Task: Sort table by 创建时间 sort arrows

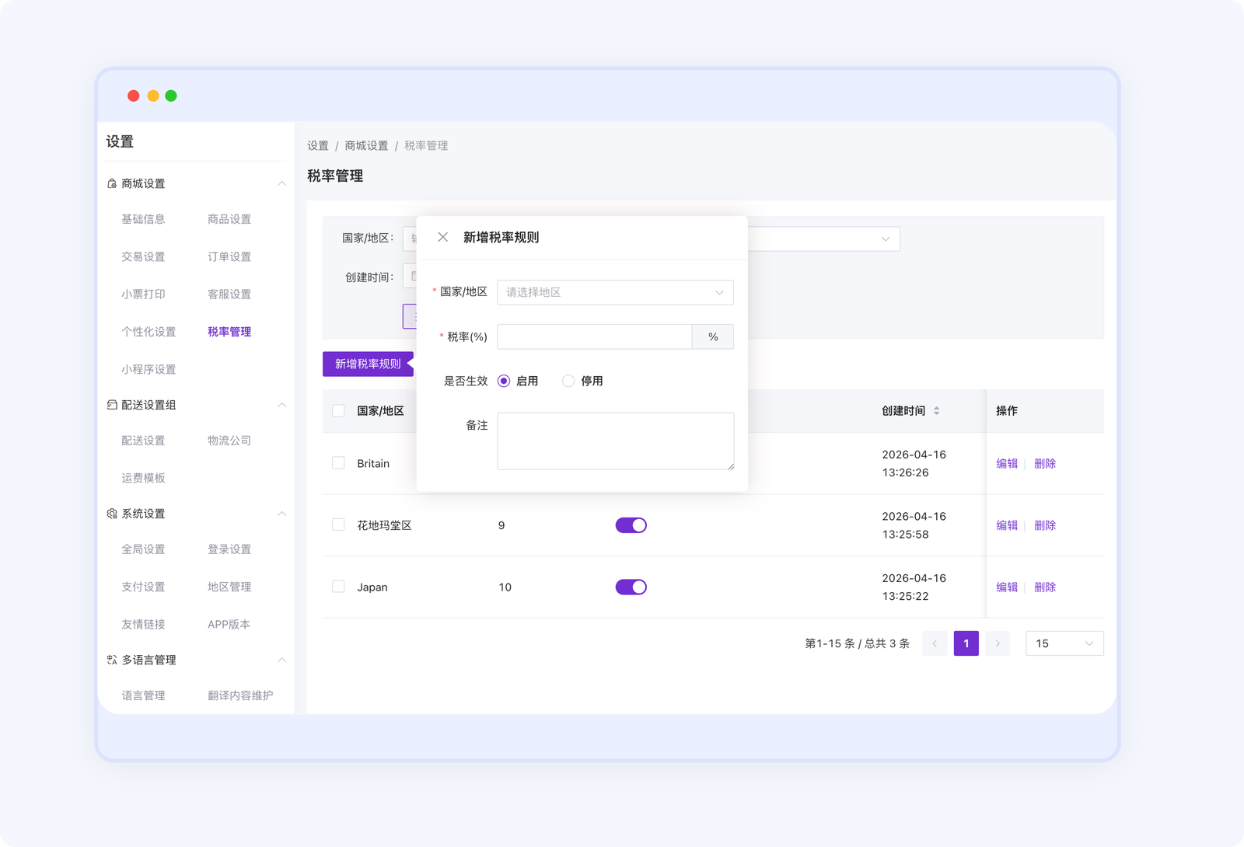Action: 936,411
